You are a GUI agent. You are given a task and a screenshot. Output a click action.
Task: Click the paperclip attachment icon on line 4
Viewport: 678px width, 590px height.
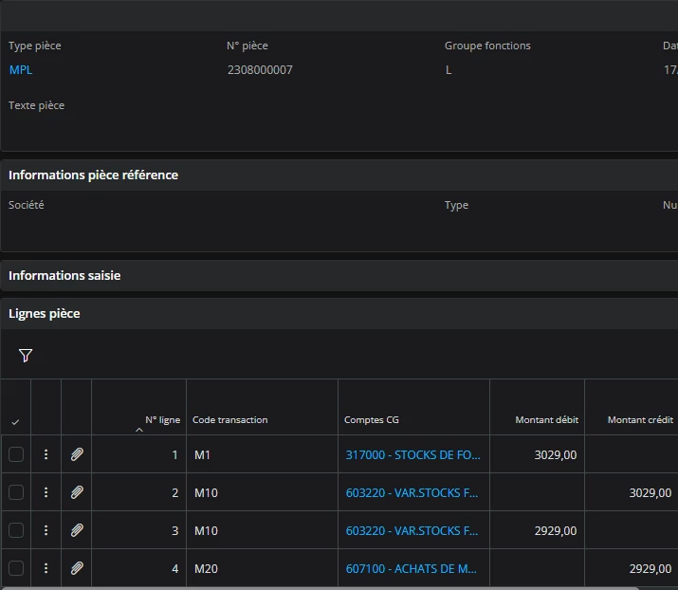[x=77, y=568]
